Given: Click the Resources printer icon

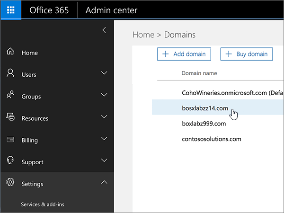Looking at the screenshot, I should [x=10, y=117].
